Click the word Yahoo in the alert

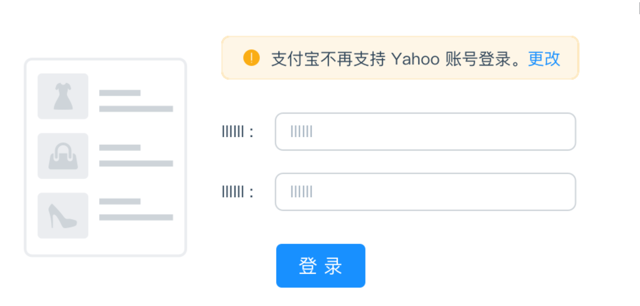(x=415, y=59)
